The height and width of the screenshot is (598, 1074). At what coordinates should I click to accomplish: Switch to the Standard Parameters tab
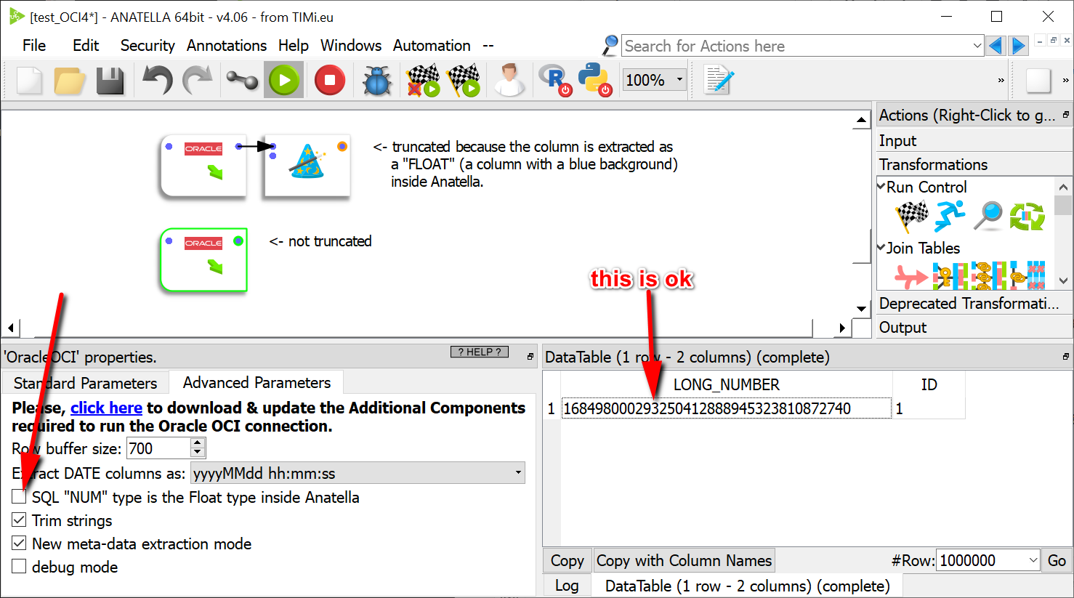[x=85, y=383]
